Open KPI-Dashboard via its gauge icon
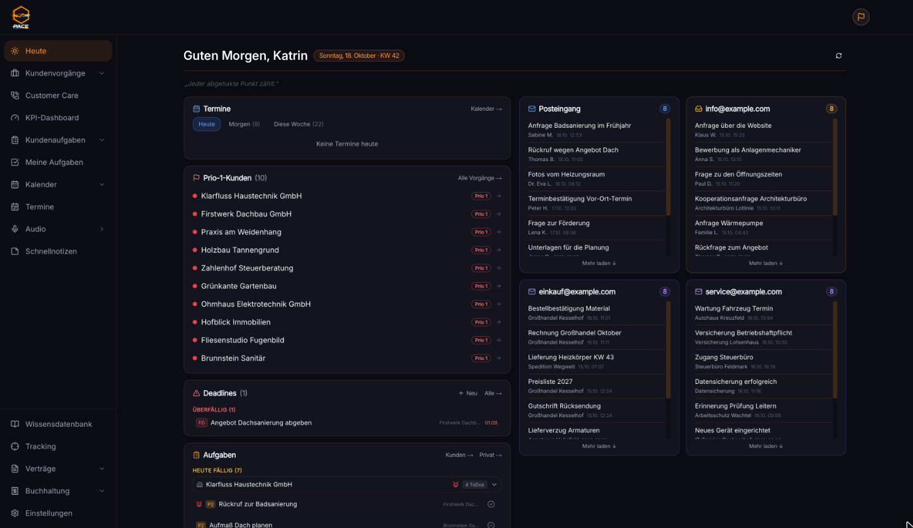913x528 pixels. tap(15, 118)
